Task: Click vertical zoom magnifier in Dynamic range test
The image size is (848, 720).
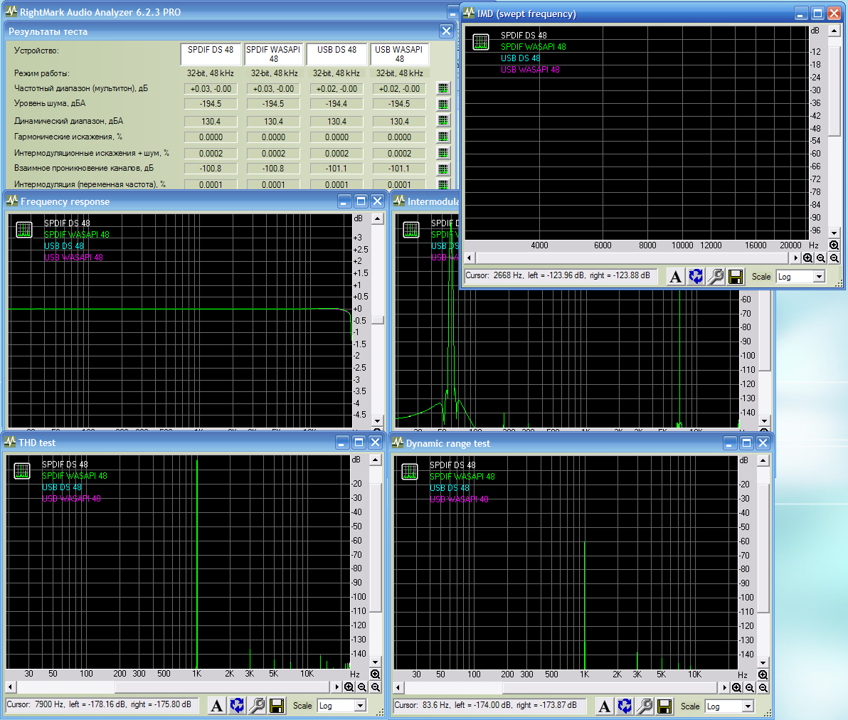Action: coord(763,674)
